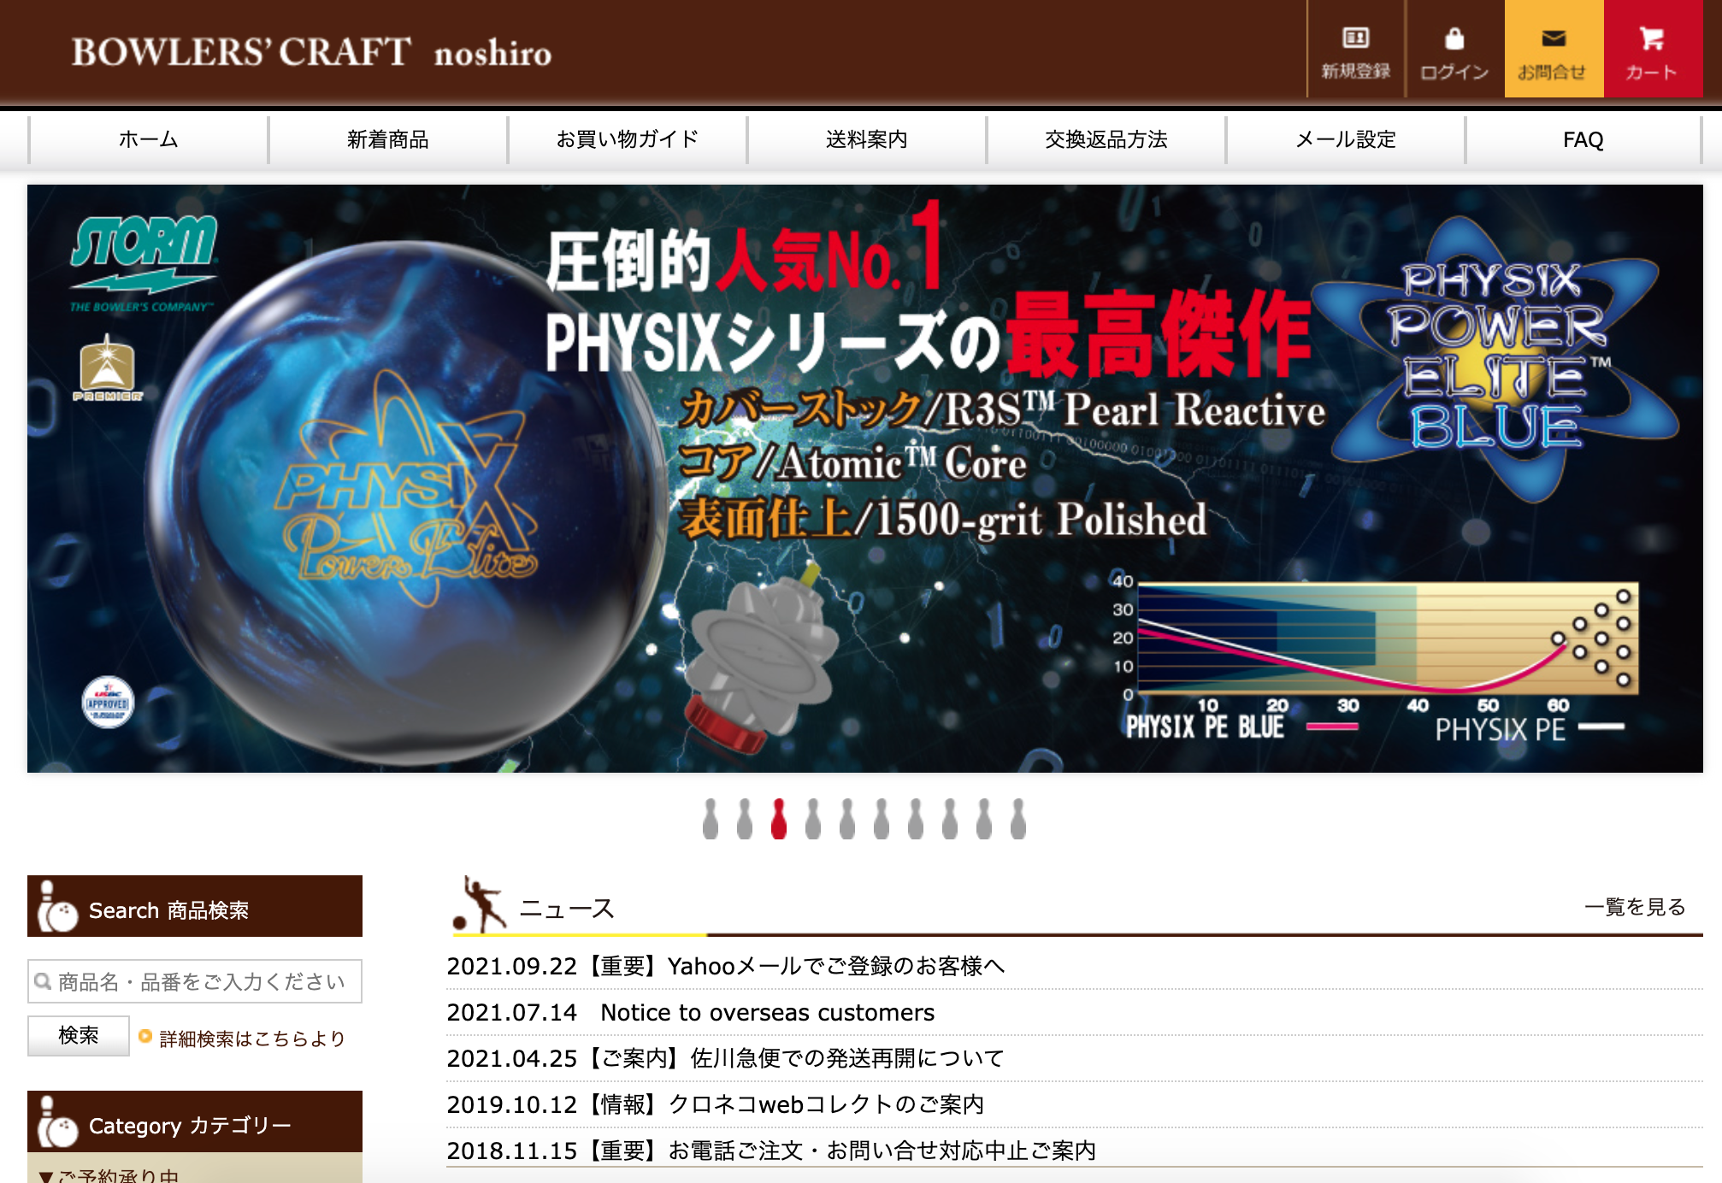Open the お買い物ガイド menu item
This screenshot has height=1183, width=1722.
[x=627, y=139]
